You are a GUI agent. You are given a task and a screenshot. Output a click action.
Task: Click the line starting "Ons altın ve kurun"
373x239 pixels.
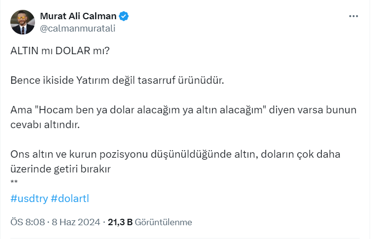175,154
